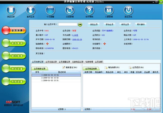Open the 门禁管理 M icon
Image resolution: width=163 pixels, height=113 pixels.
(x=109, y=10)
